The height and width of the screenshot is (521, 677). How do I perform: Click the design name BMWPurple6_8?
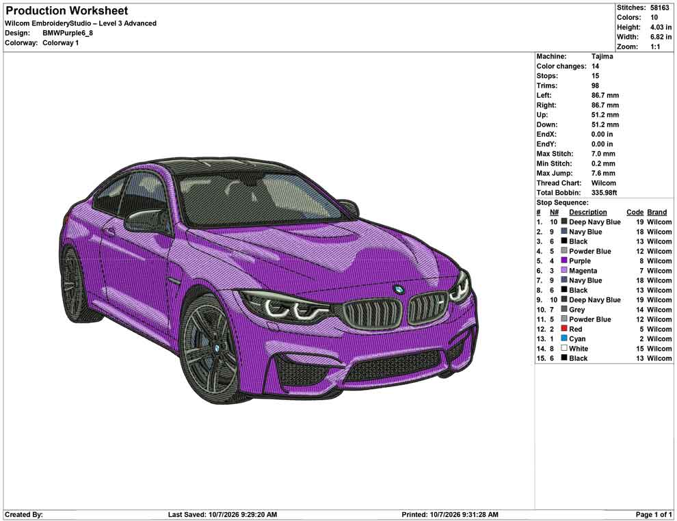67,33
